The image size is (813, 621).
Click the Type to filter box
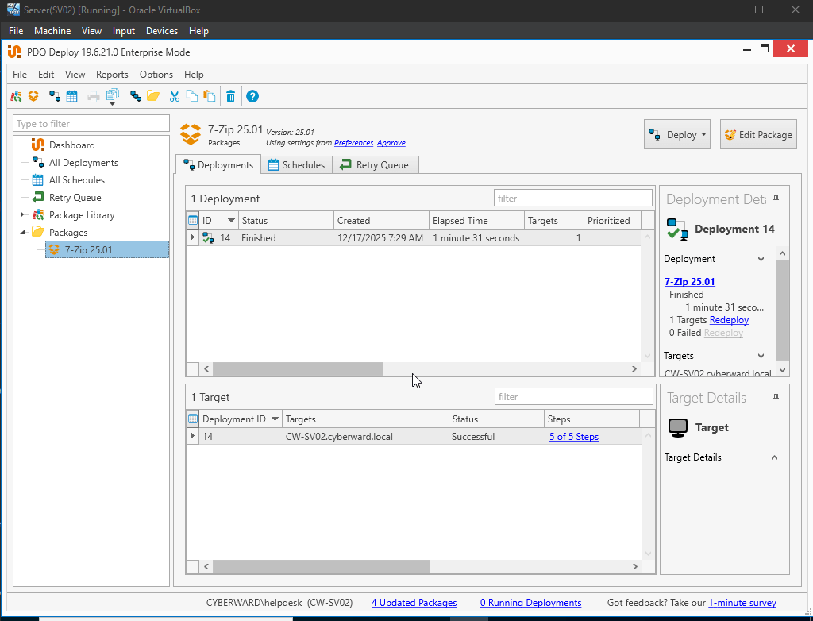click(x=91, y=123)
